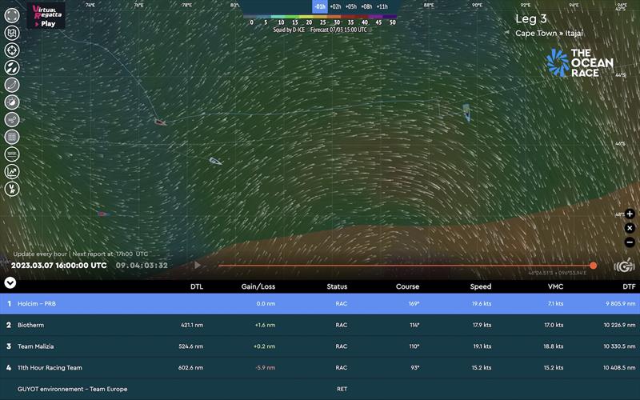This screenshot has height=400, width=640.
Task: Click the Course column header
Action: point(407,286)
